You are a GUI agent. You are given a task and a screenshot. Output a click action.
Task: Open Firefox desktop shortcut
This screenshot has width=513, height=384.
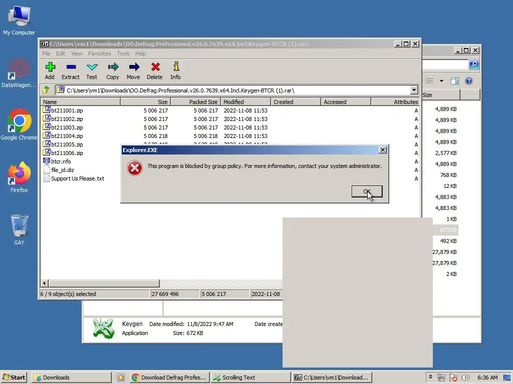19,176
